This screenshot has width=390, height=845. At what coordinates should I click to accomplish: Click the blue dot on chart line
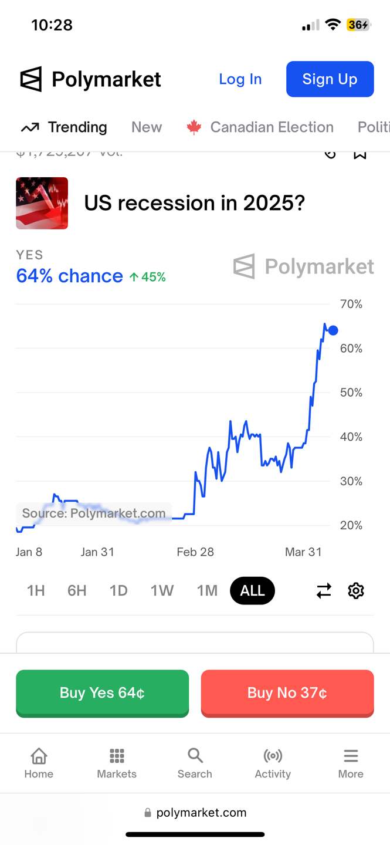tap(333, 330)
